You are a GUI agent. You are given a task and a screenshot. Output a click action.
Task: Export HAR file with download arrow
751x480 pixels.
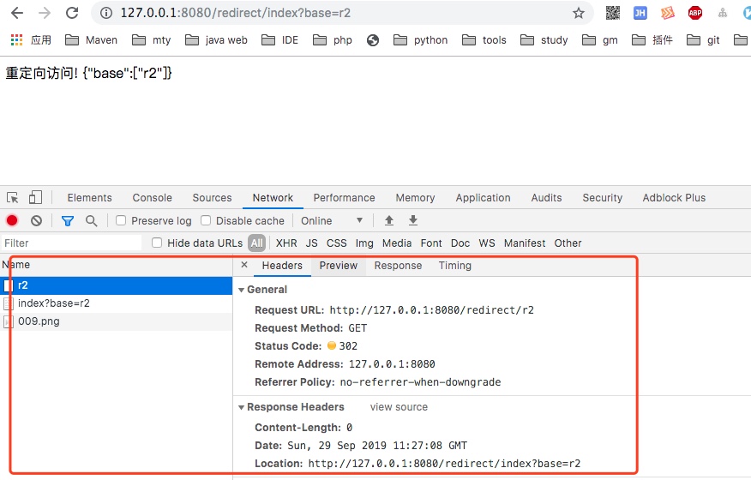[x=412, y=220]
